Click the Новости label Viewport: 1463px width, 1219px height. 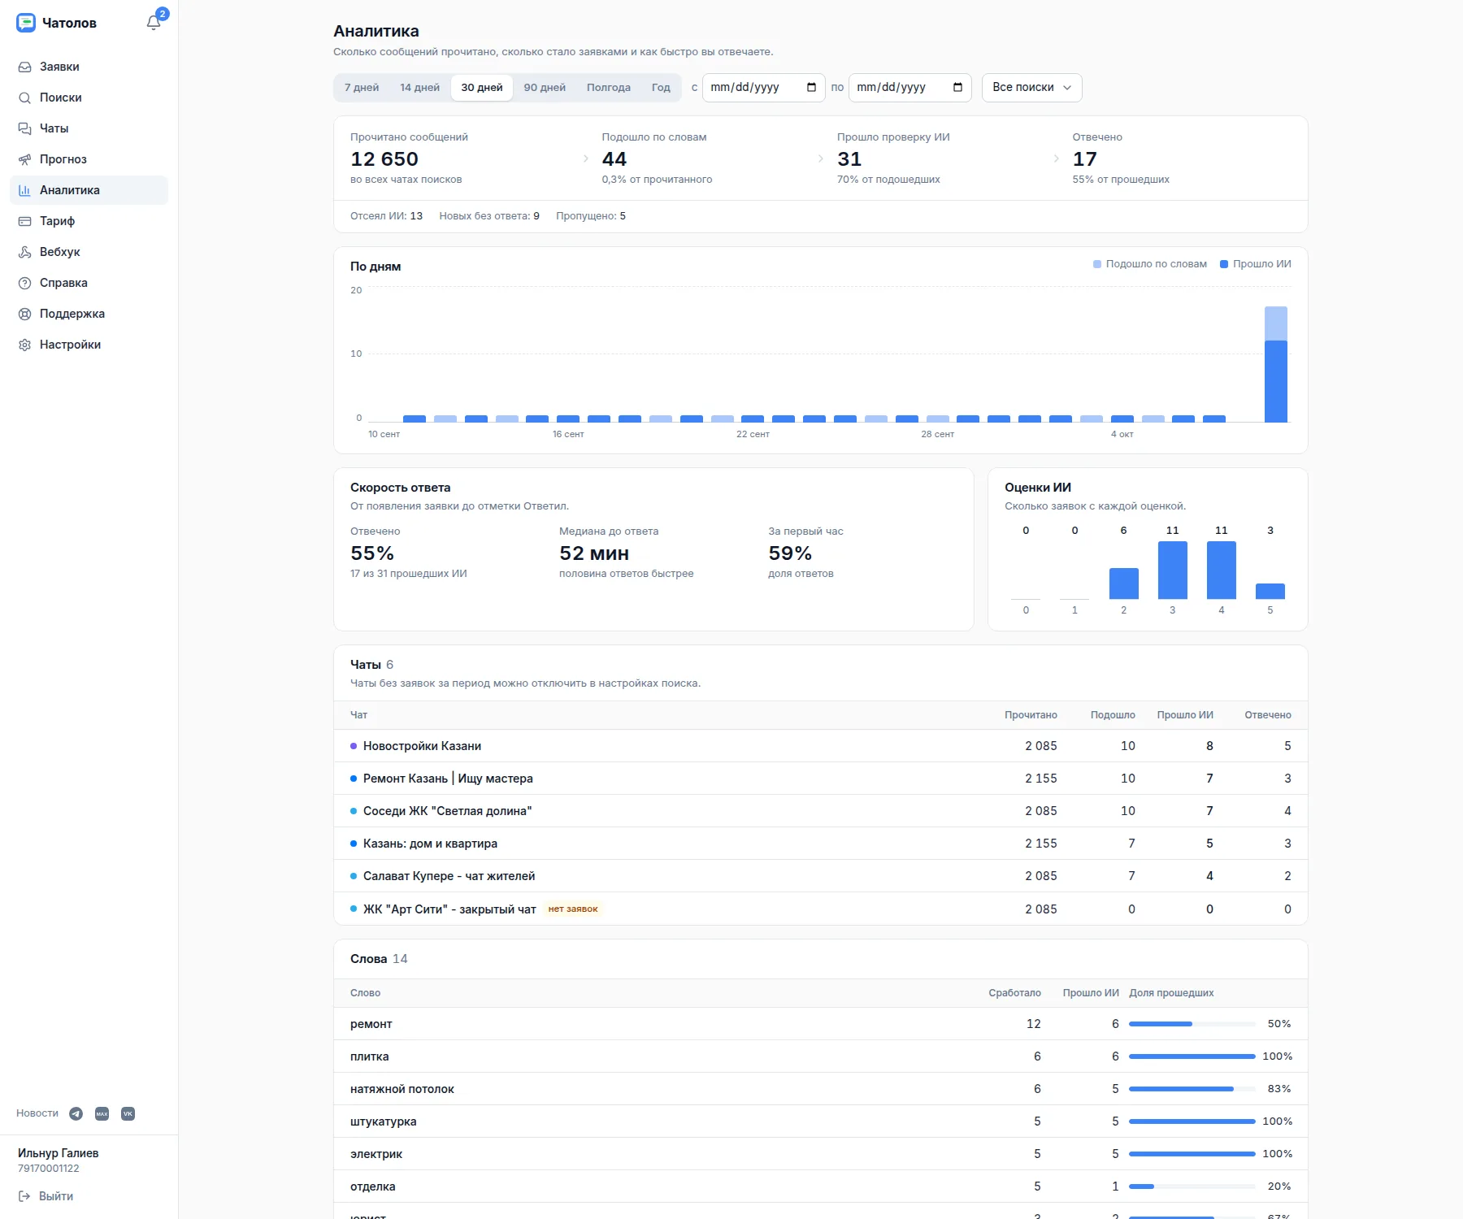pos(37,1113)
